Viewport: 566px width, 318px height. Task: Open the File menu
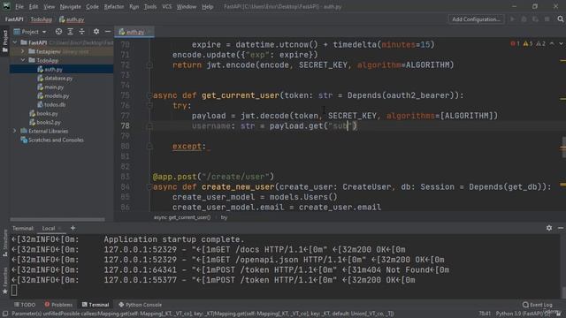click(19, 6)
